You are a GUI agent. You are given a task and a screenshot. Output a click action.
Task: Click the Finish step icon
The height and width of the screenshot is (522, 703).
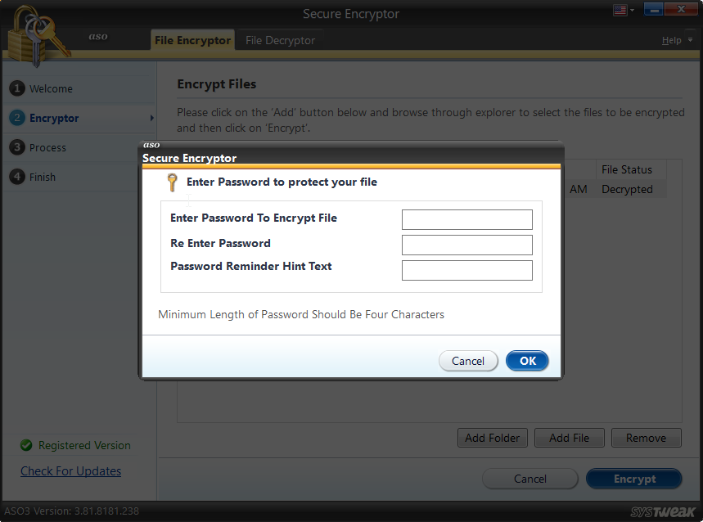pos(18,177)
